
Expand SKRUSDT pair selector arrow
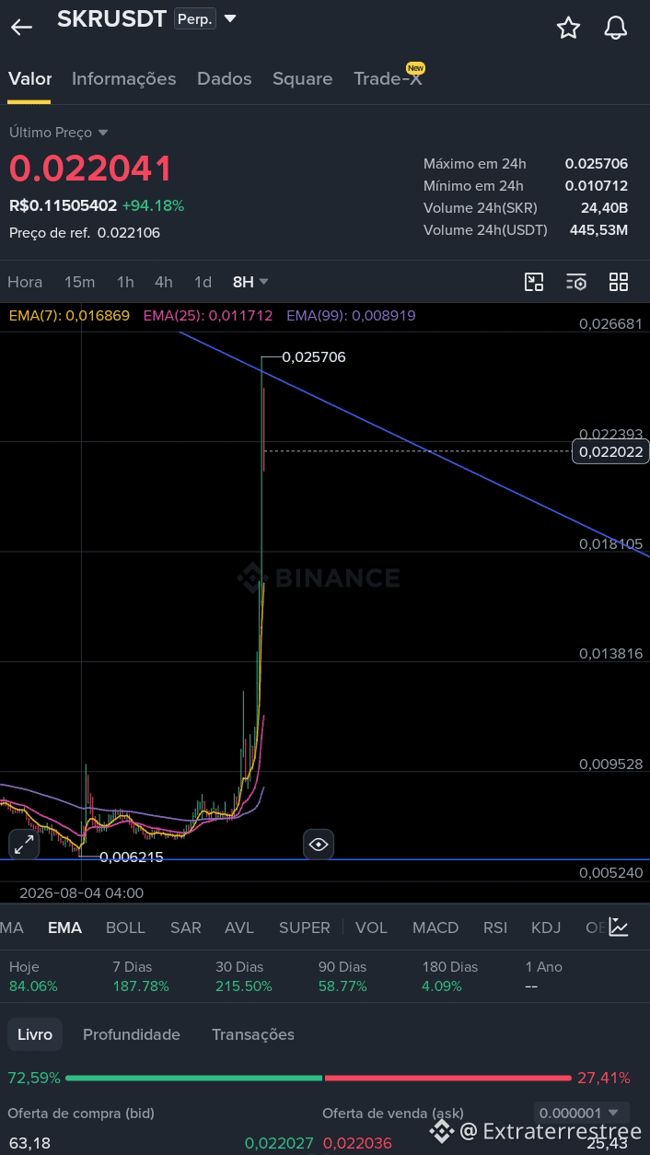(x=230, y=18)
